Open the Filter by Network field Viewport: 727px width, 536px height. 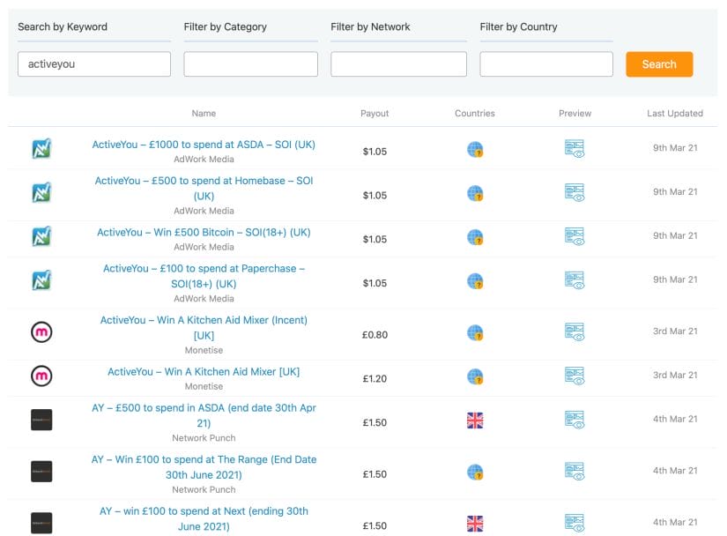click(398, 64)
